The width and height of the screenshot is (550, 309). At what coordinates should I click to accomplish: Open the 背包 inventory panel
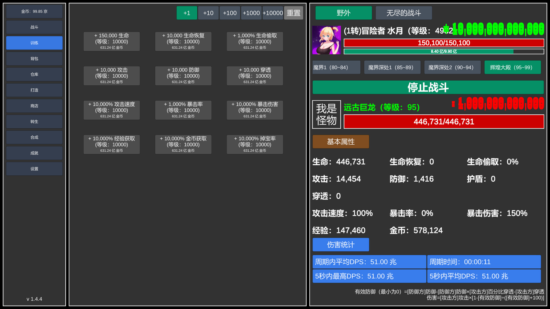pyautogui.click(x=34, y=59)
